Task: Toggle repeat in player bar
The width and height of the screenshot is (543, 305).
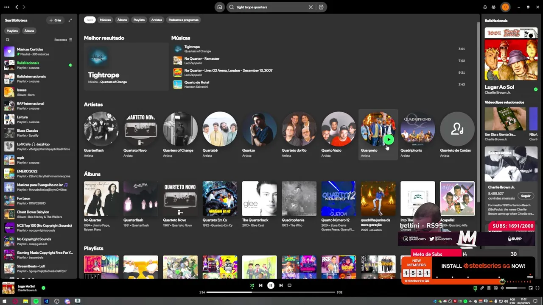Action: click(x=290, y=286)
